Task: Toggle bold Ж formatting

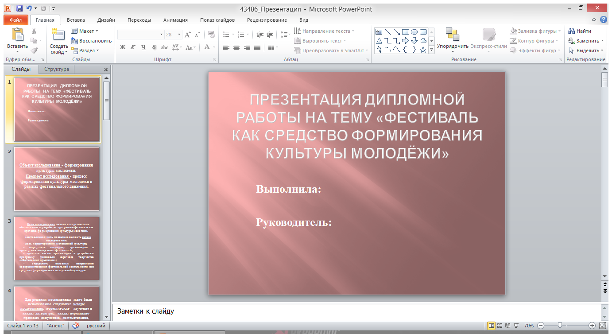Action: tap(123, 47)
